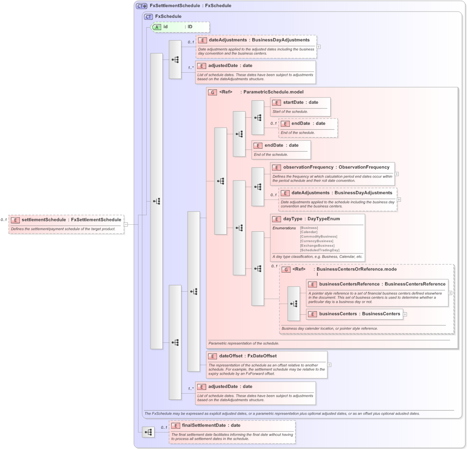Click the [Calendar] enumeration value
467x449 pixels.
coord(309,232)
